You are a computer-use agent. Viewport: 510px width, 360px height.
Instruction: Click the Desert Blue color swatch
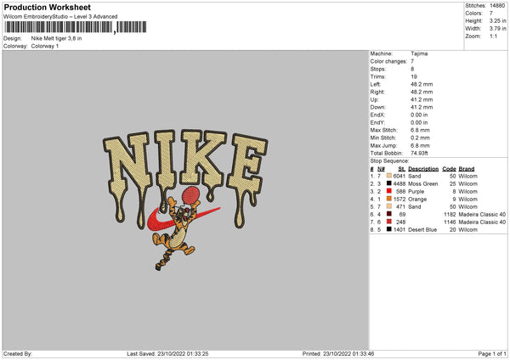(x=389, y=229)
